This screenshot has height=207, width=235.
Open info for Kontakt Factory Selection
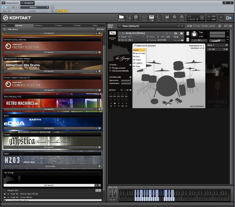pyautogui.click(x=96, y=52)
